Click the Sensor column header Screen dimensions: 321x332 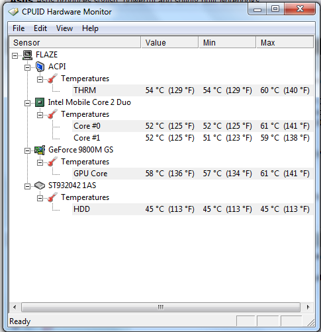pos(75,42)
